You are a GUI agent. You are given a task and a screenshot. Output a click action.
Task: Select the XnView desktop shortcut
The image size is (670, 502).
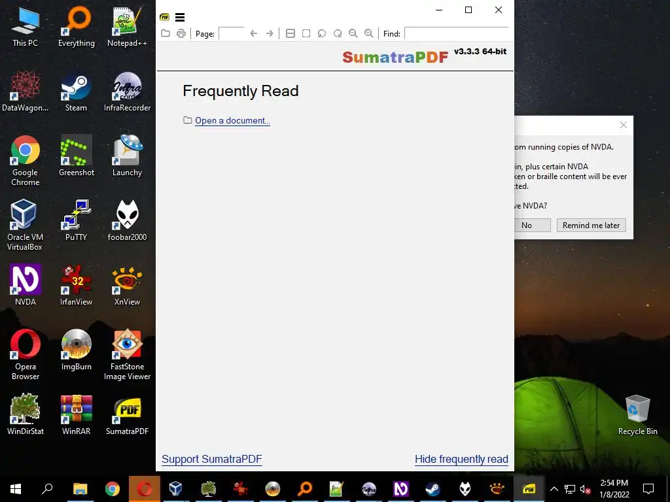coord(127,285)
